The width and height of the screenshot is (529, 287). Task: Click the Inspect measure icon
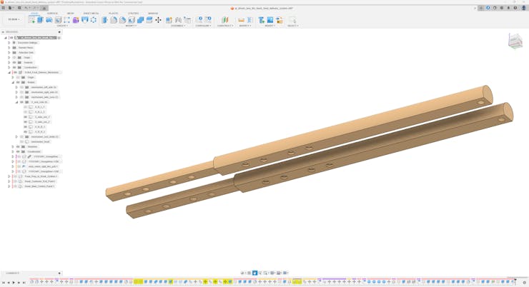pos(242,20)
